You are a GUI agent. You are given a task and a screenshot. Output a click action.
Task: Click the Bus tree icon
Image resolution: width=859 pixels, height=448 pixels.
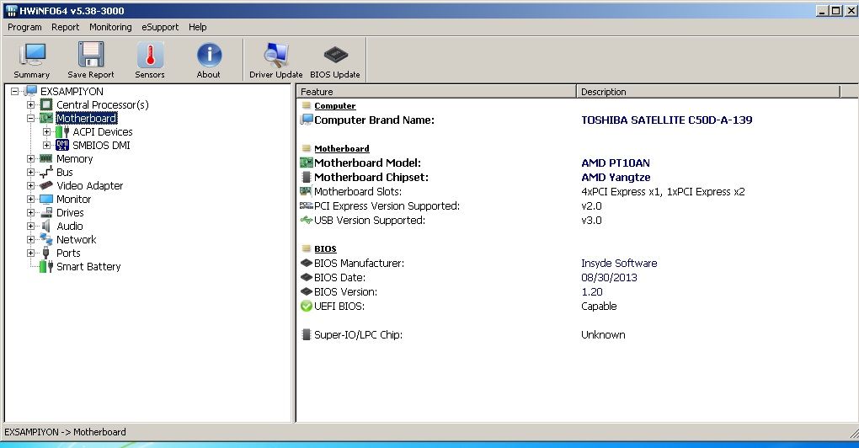pos(46,172)
